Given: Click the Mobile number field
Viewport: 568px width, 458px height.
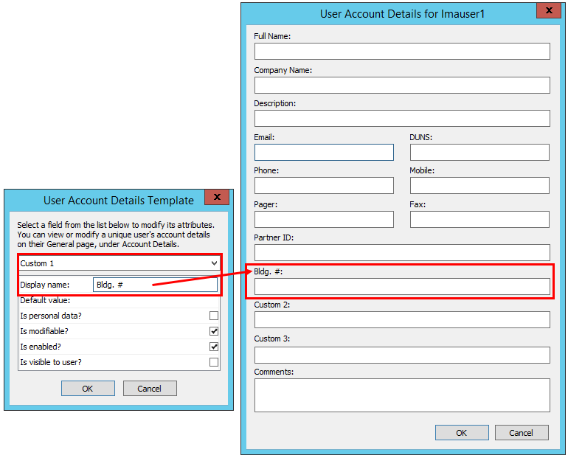Looking at the screenshot, I should click(x=479, y=185).
